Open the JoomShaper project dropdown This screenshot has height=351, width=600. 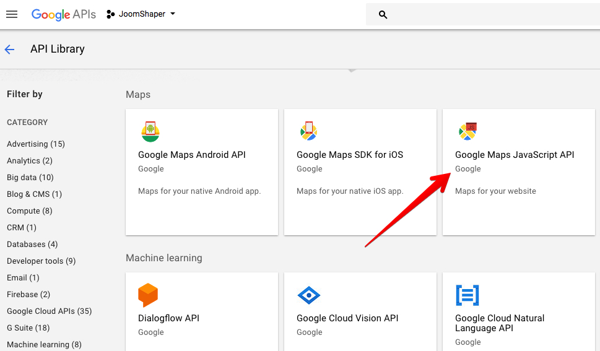pos(141,14)
